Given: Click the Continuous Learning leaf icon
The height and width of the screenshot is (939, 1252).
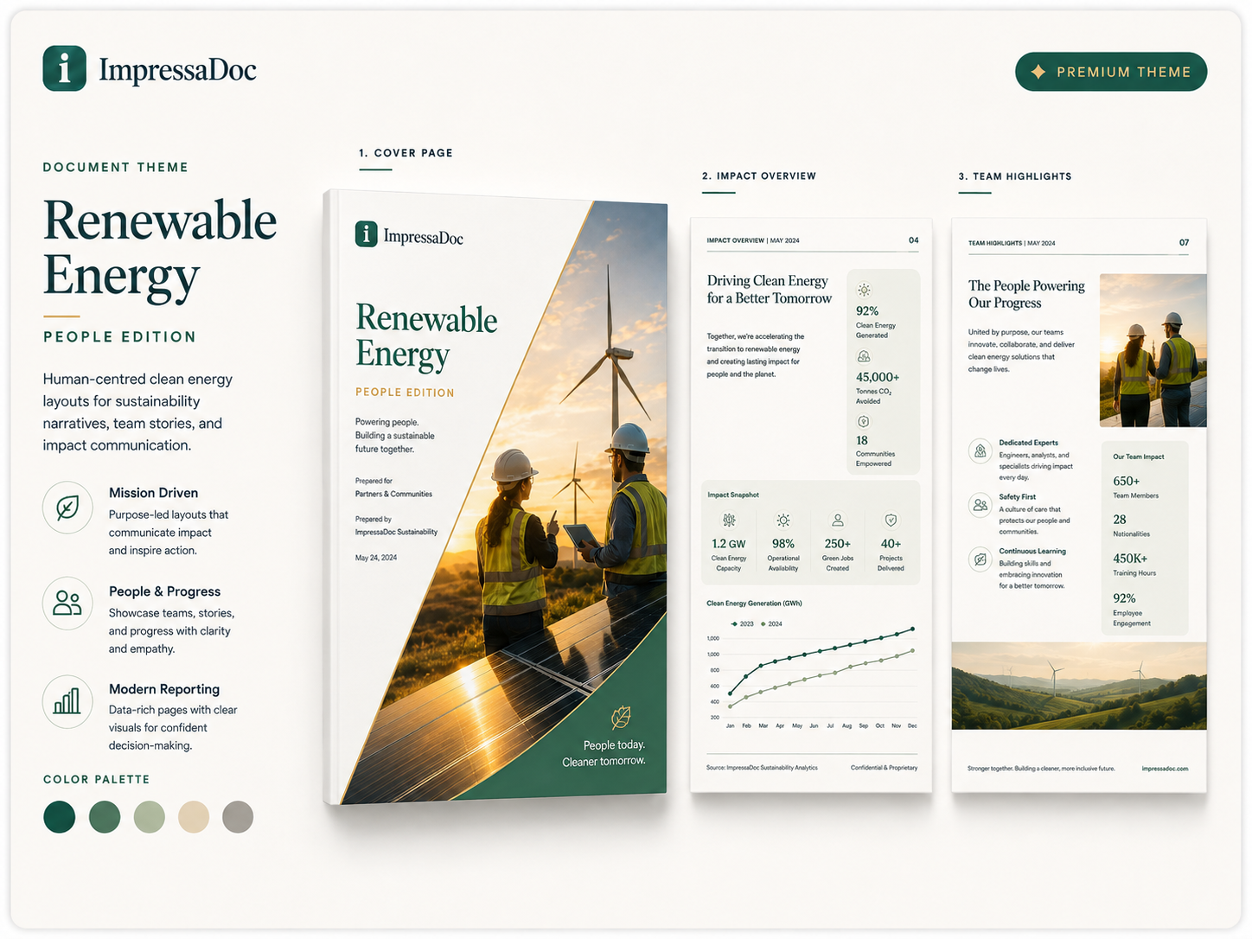Looking at the screenshot, I should pyautogui.click(x=981, y=559).
